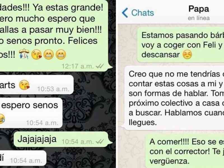Click the laughing-tears emoji in the 'espero senos' bubble
This screenshot has height=168, width=224.
click(2, 119)
